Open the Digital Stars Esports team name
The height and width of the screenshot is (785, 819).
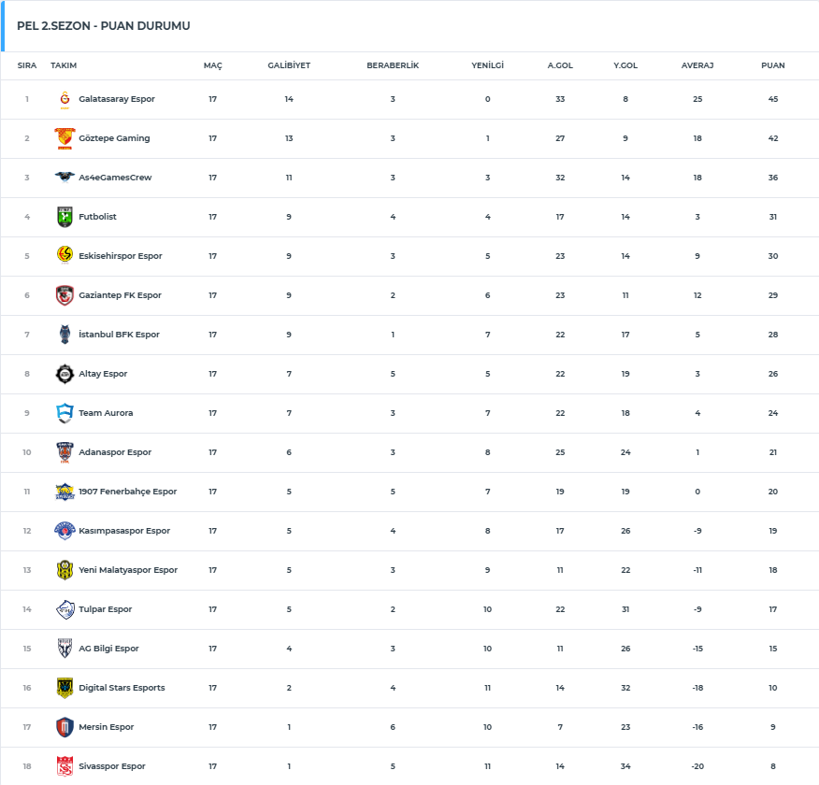click(122, 688)
